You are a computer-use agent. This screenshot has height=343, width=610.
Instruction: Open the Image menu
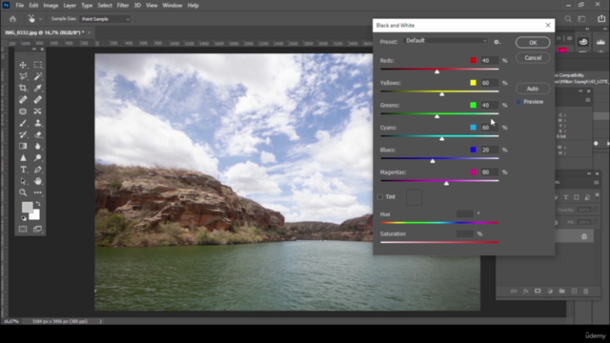click(x=51, y=6)
